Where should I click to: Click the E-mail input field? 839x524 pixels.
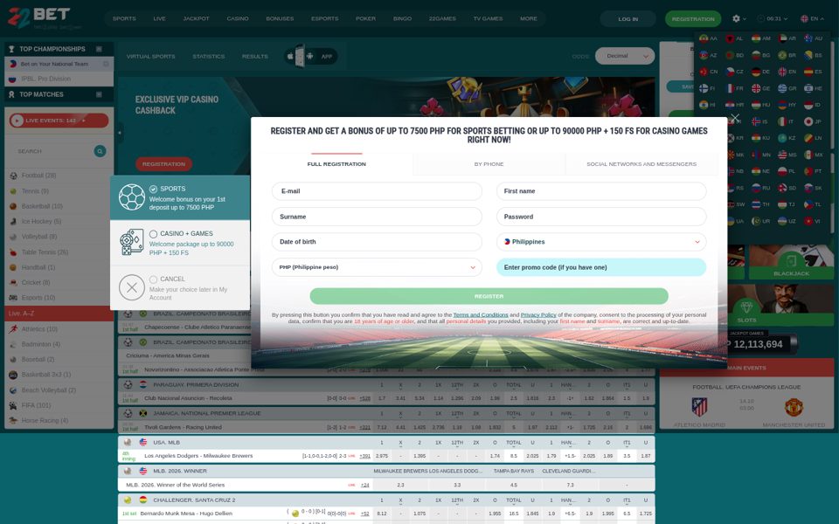pos(377,191)
